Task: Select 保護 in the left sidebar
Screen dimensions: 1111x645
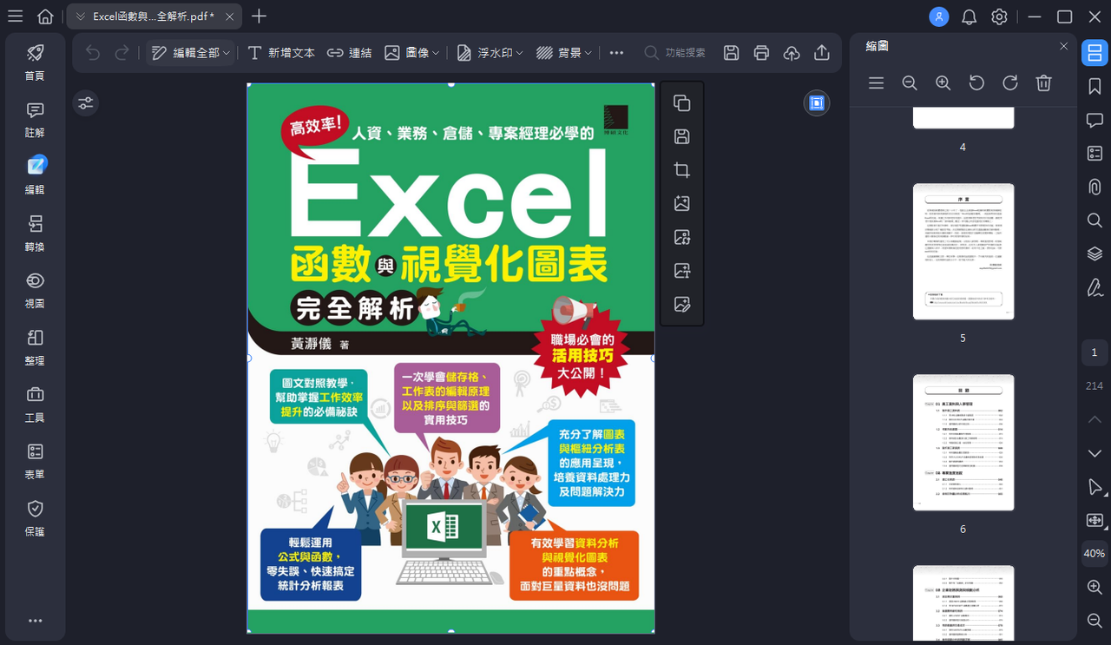Action: (35, 518)
